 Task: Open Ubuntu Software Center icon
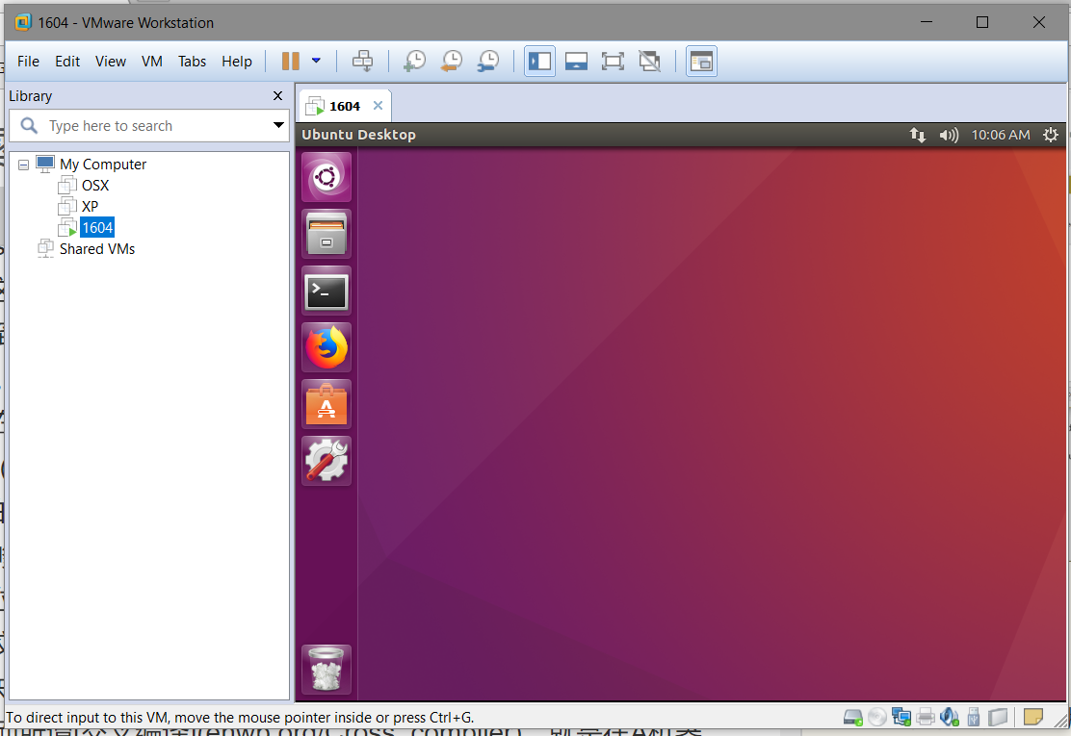click(327, 404)
